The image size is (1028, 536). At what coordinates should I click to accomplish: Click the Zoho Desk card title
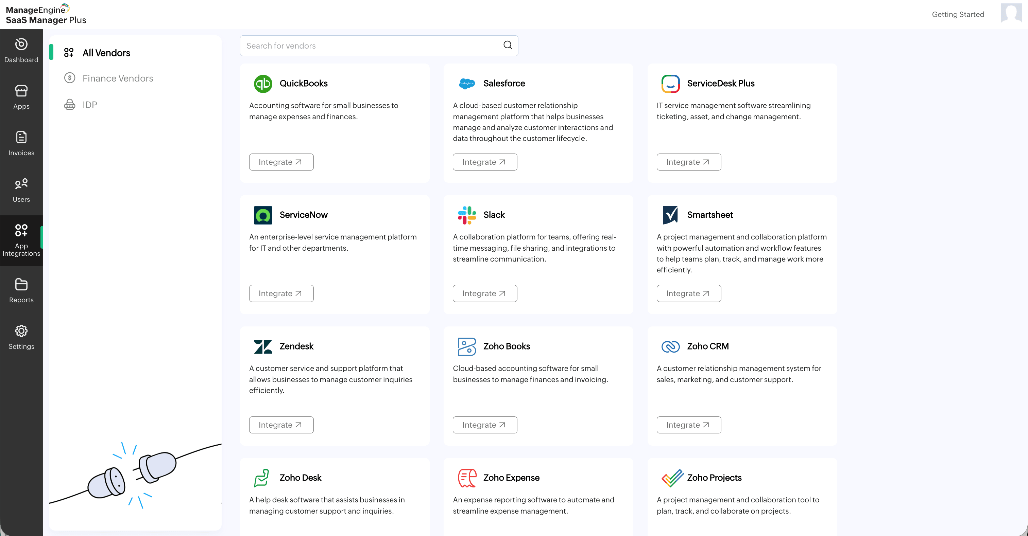tap(300, 478)
